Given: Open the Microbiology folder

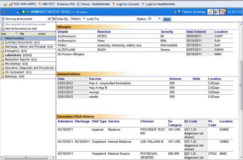Looking at the screenshot, I should pos(28,64).
